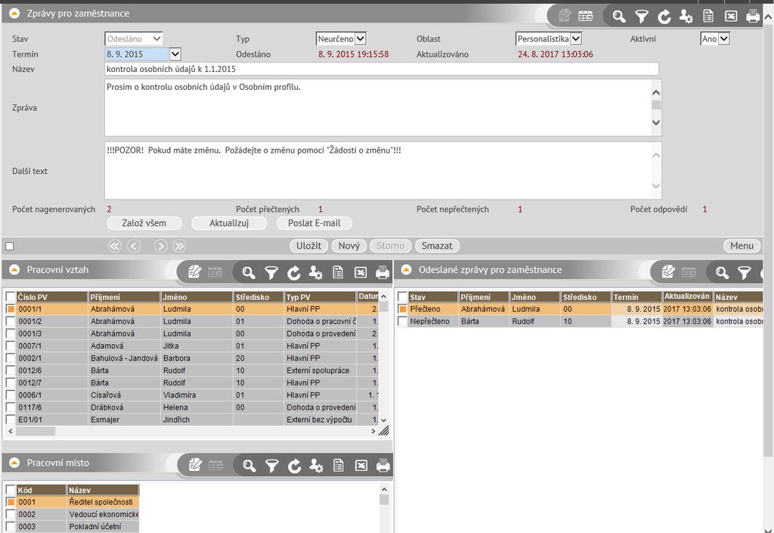
Task: Click document report icon in Pracovní vztah toolbar
Action: (x=338, y=272)
